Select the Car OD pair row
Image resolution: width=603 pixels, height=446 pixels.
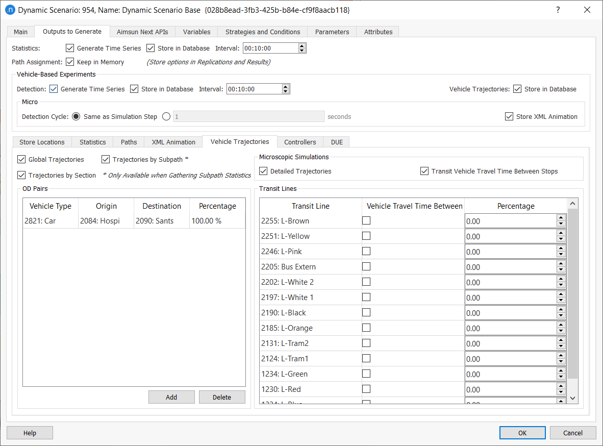pyautogui.click(x=134, y=221)
